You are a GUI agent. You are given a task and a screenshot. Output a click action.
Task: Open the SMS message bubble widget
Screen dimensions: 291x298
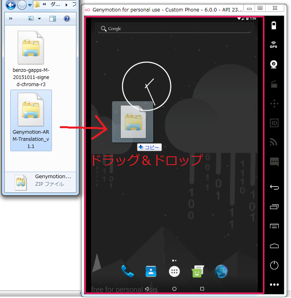(x=274, y=162)
